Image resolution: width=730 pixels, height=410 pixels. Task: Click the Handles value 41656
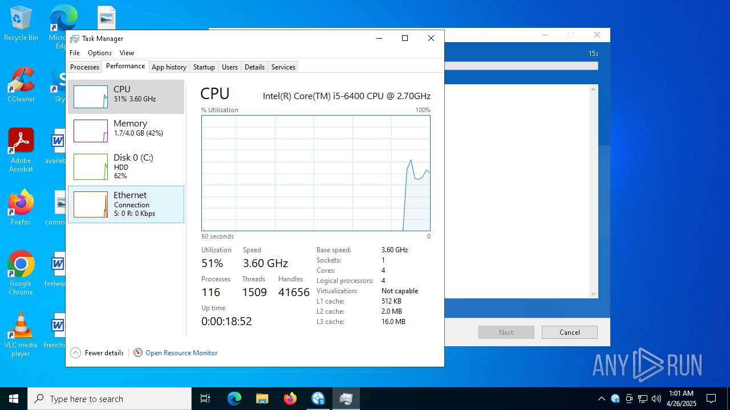(x=294, y=292)
